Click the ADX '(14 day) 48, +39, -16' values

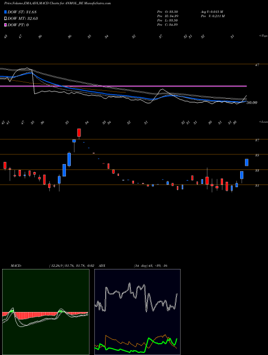[151, 266]
